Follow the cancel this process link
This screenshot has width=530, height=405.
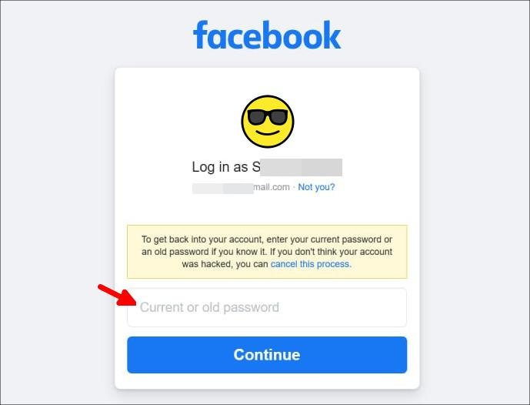311,264
